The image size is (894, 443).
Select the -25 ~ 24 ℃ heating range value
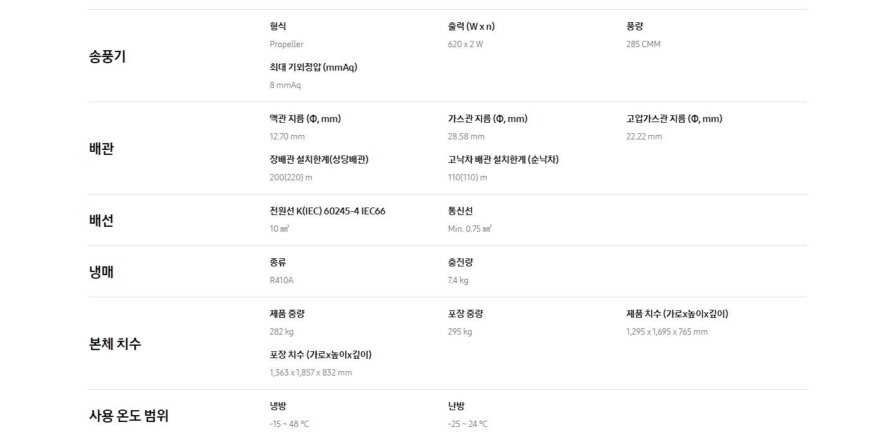467,424
